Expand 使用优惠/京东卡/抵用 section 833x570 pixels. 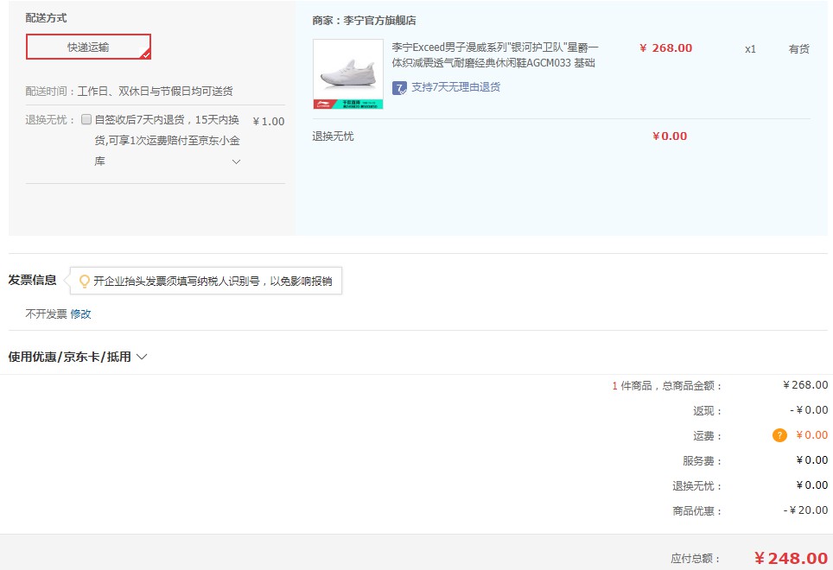[x=78, y=357]
